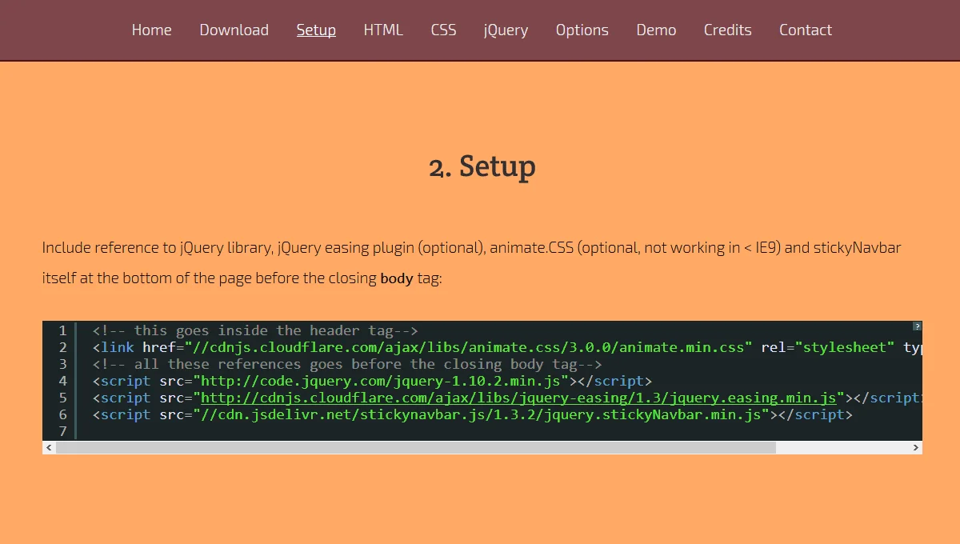Click the help question mark icon on code block
960x544 pixels.
tap(917, 326)
